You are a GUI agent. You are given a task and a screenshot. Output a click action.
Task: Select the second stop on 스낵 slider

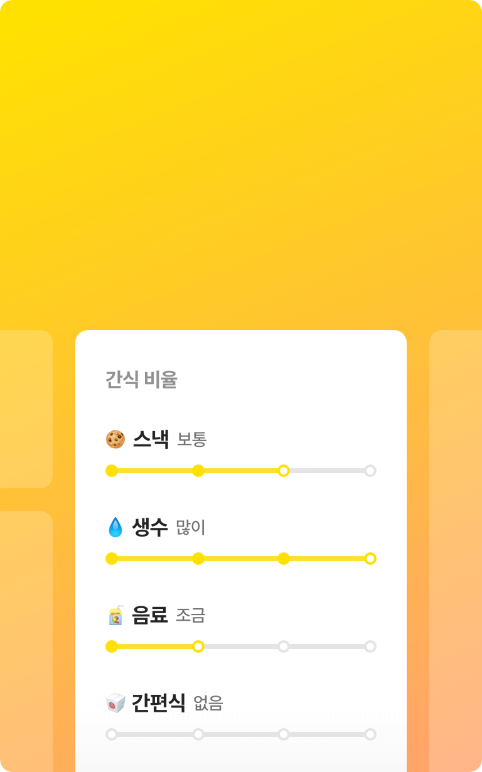pyautogui.click(x=198, y=471)
